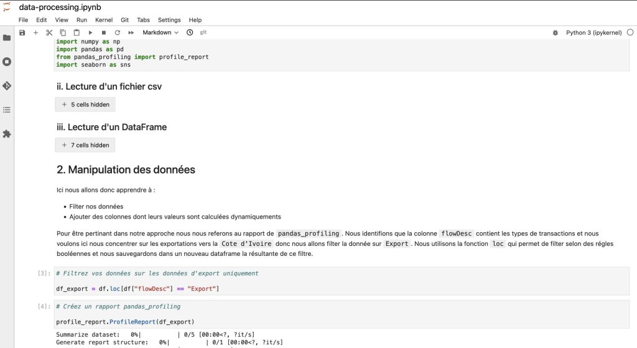Click the data-processing.ipynb title

[x=60, y=7]
